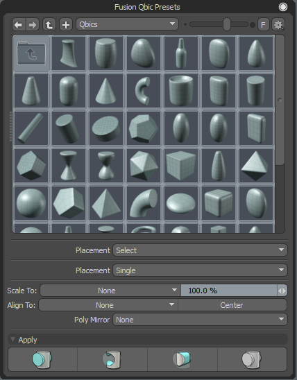
Task: Toggle the F filter button
Action: click(263, 24)
